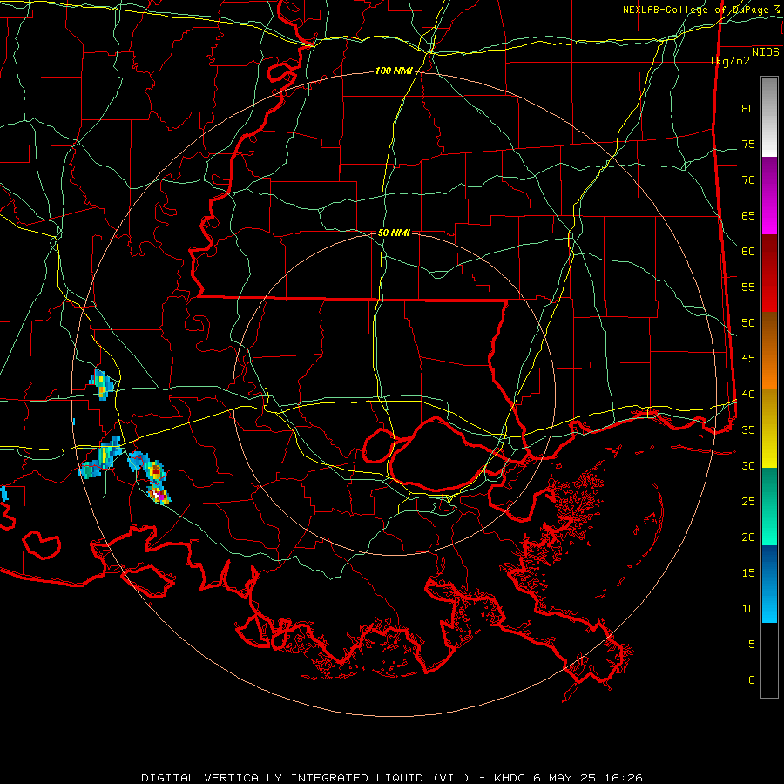The image size is (784, 784).
Task: Click the legend value 45
Action: (748, 359)
